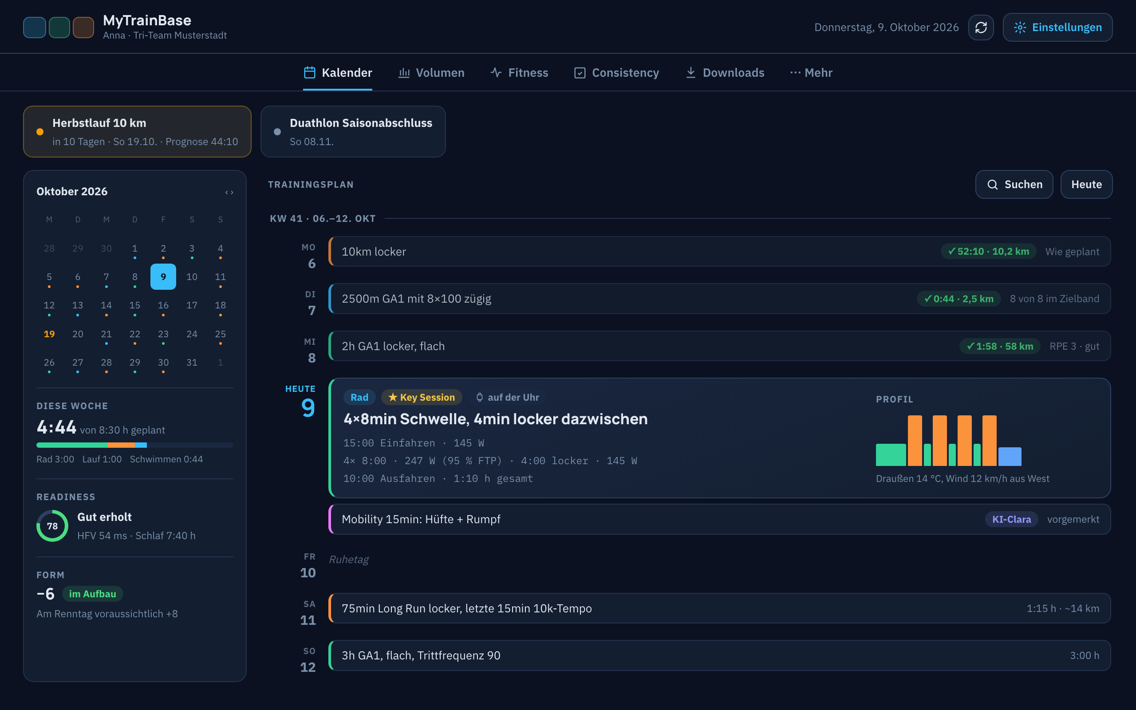Image resolution: width=1136 pixels, height=710 pixels.
Task: Click the KI-Clara badge
Action: 1011,519
